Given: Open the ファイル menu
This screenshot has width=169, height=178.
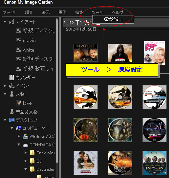Looking at the screenshot, I should pyautogui.click(x=10, y=12).
